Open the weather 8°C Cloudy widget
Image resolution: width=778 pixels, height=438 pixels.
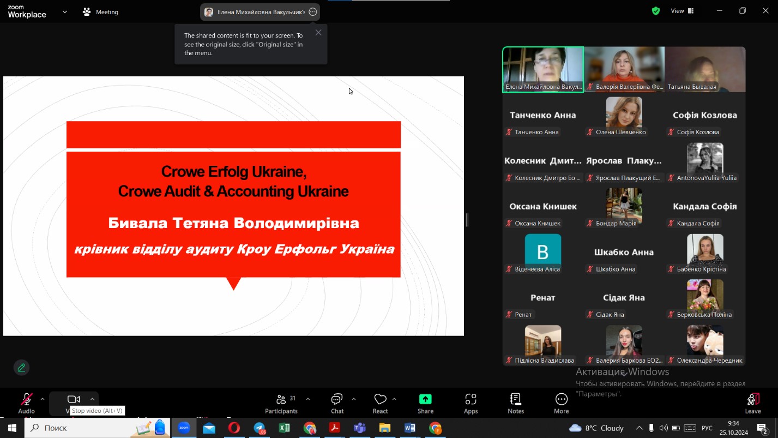596,428
